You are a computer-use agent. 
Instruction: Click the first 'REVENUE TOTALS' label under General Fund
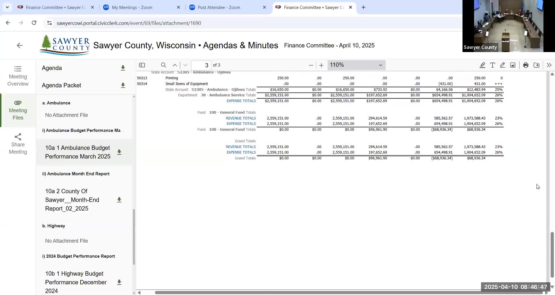click(241, 118)
